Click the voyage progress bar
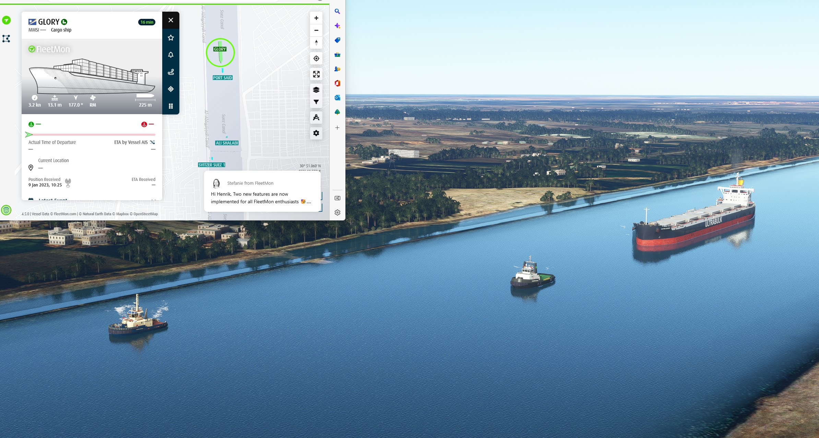 pyautogui.click(x=90, y=135)
